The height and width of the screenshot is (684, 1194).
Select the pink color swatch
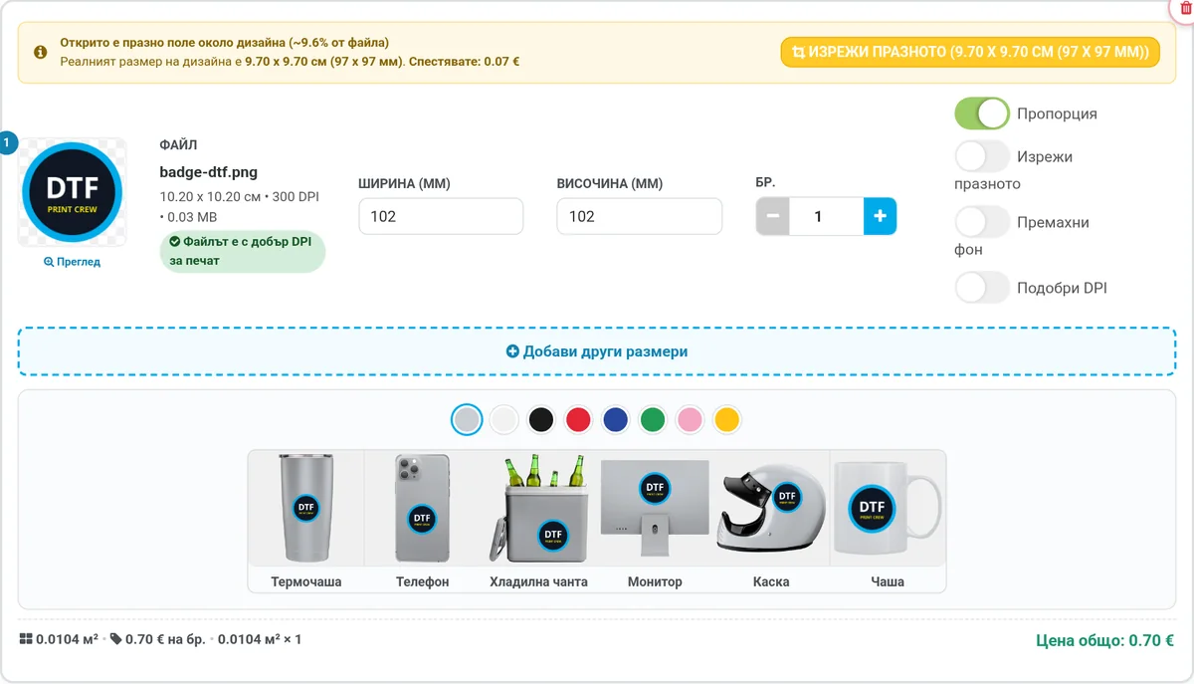(x=691, y=420)
